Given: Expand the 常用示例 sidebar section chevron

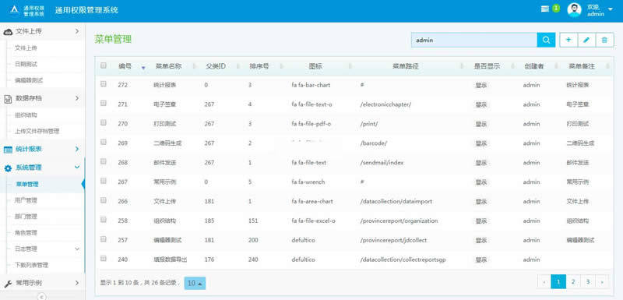Looking at the screenshot, I should (77, 283).
